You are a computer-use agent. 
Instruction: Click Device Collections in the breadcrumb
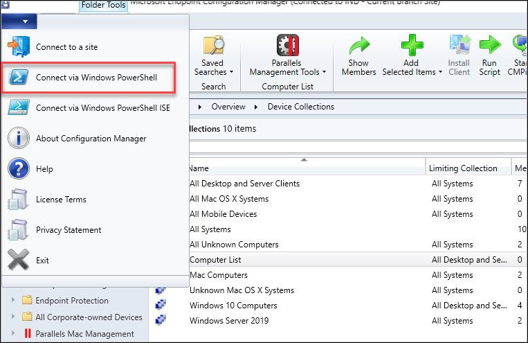301,107
